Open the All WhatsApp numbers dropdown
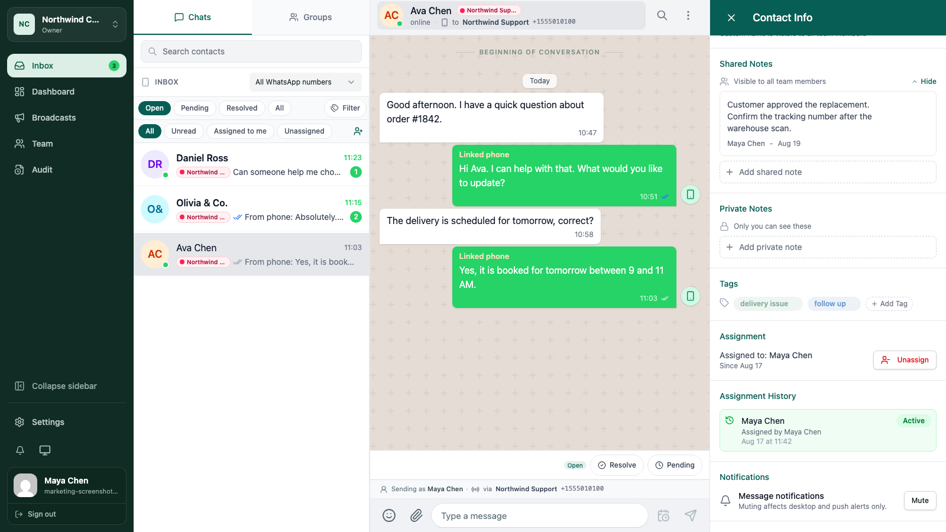 pyautogui.click(x=306, y=82)
